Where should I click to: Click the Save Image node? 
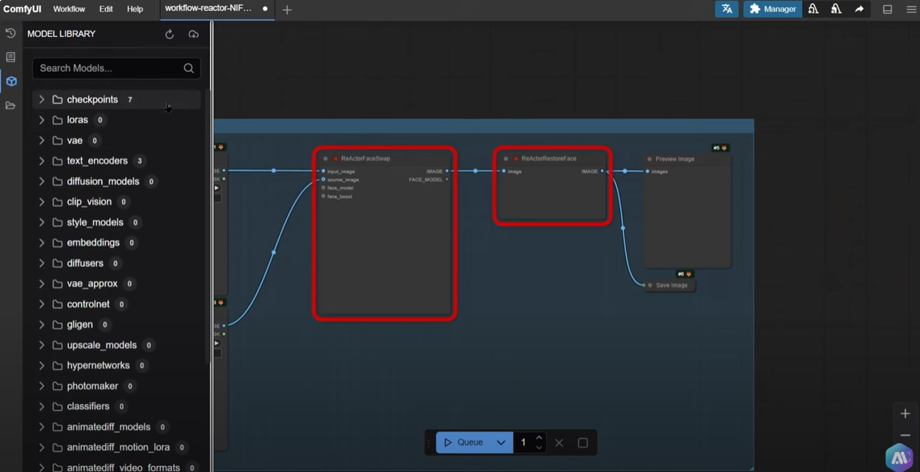[x=670, y=286]
